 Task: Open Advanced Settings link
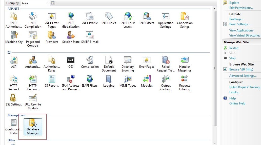(243, 76)
